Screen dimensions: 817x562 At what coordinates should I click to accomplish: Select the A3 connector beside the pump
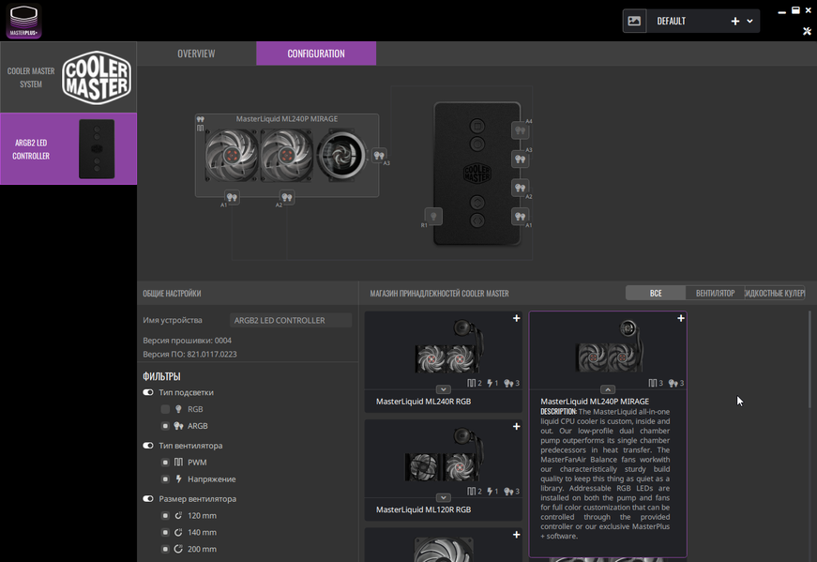click(x=379, y=155)
